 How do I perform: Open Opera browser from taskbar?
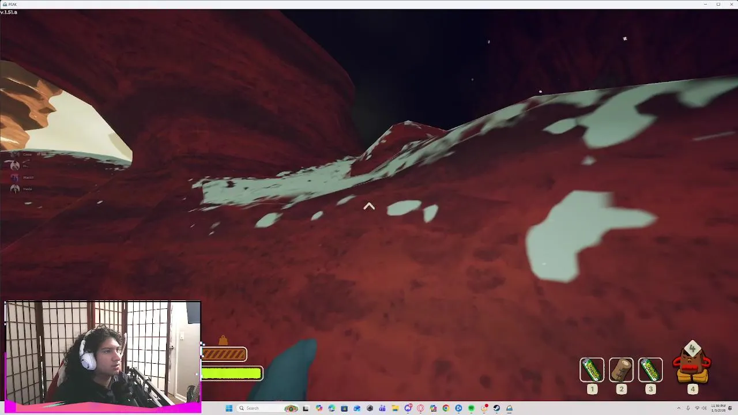coord(420,408)
